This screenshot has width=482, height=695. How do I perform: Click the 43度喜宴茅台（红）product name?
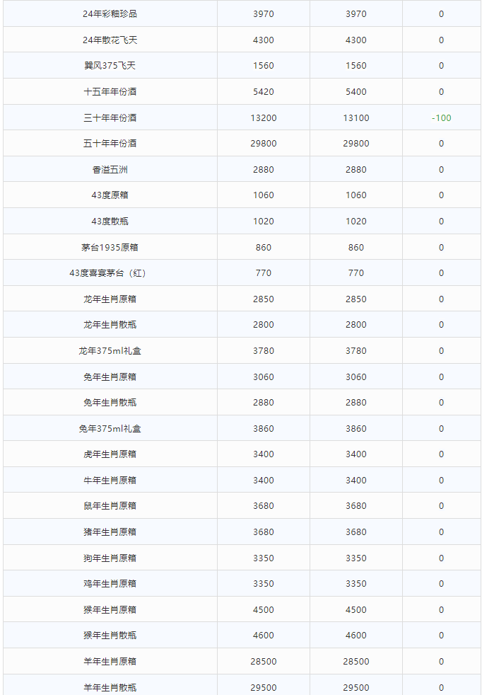pos(110,273)
